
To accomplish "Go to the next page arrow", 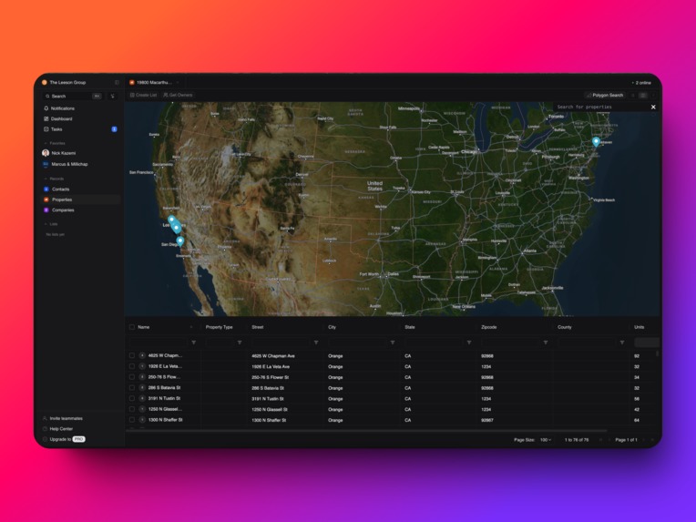I will tap(644, 440).
